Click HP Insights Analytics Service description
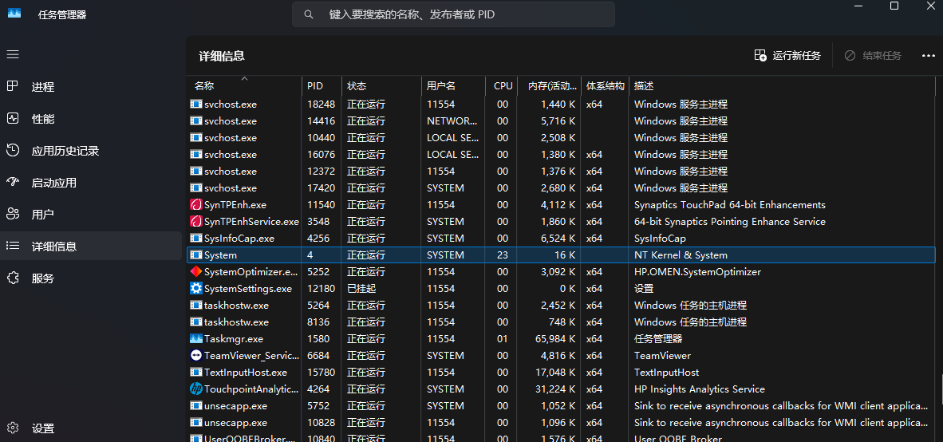Screen dimensions: 943x442 click(x=700, y=389)
